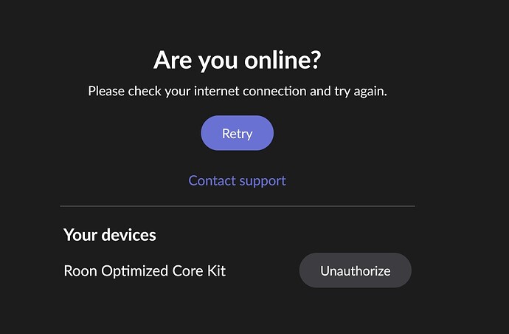Follow the purple Contact support text
Screen dimensions: 509x334
237,180
